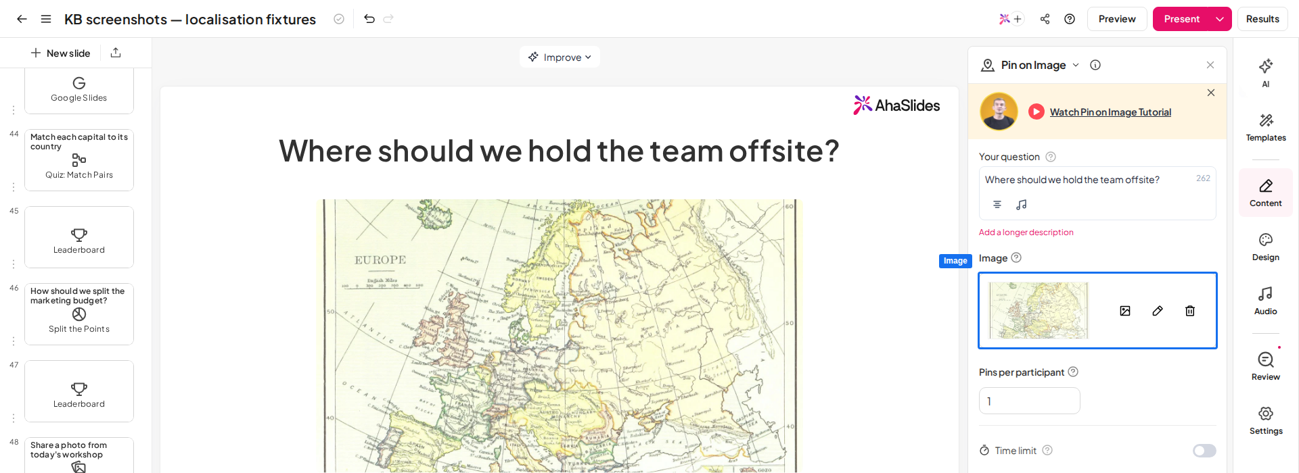Open the hamburger menu icon
Image resolution: width=1299 pixels, height=473 pixels.
point(46,19)
